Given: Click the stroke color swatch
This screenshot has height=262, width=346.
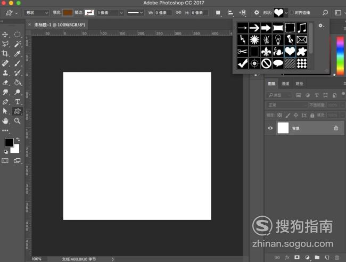Looking at the screenshot, I should pos(89,13).
